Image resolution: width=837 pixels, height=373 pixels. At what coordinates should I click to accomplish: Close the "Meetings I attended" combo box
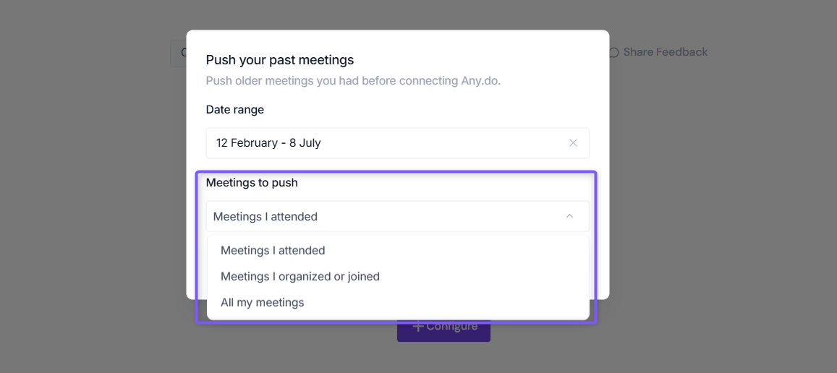click(x=398, y=216)
